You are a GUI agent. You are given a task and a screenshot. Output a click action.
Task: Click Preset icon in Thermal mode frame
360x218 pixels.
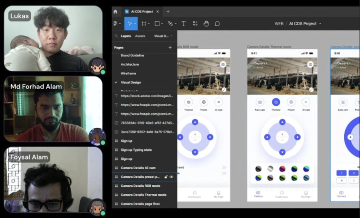291,102
